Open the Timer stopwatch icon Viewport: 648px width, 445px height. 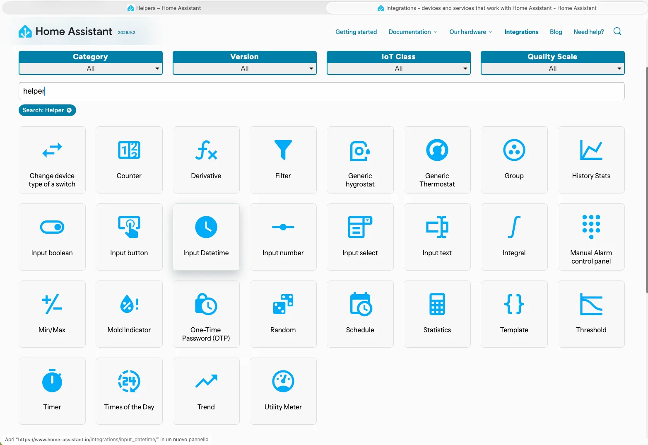[x=52, y=380]
